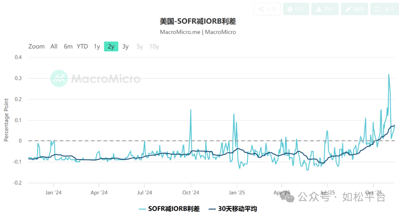The width and height of the screenshot is (399, 213).
Task: Select the All zoom range
Action: click(x=54, y=47)
